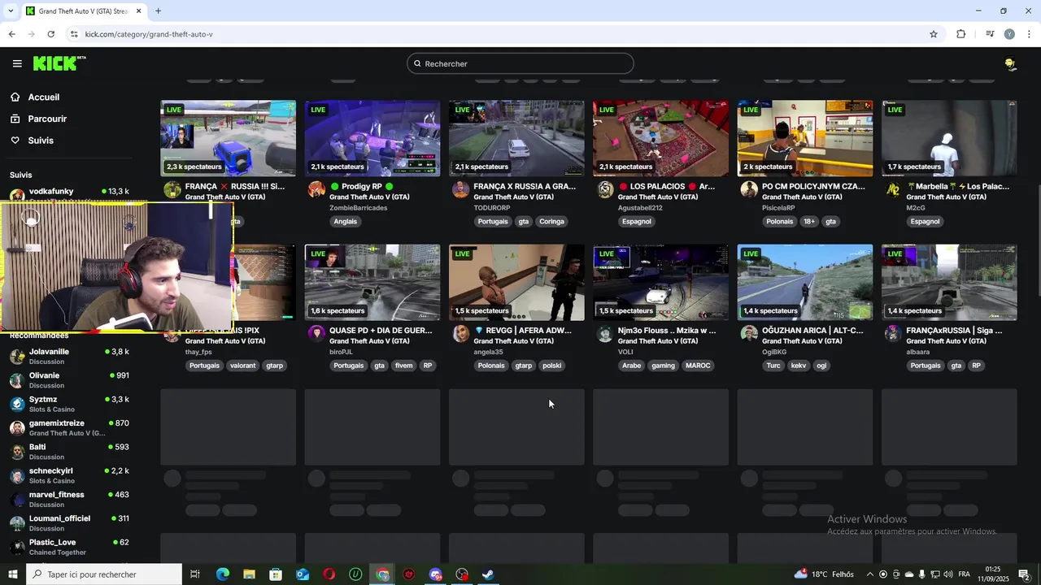
Task: Bookmark this page with star icon
Action: pyautogui.click(x=934, y=34)
